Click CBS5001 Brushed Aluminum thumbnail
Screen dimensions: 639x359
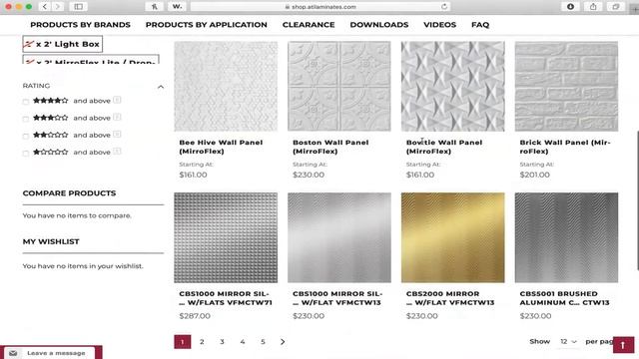pos(566,237)
